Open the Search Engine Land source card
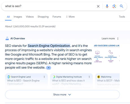The height and width of the screenshot is (104, 130). pos(26,81)
